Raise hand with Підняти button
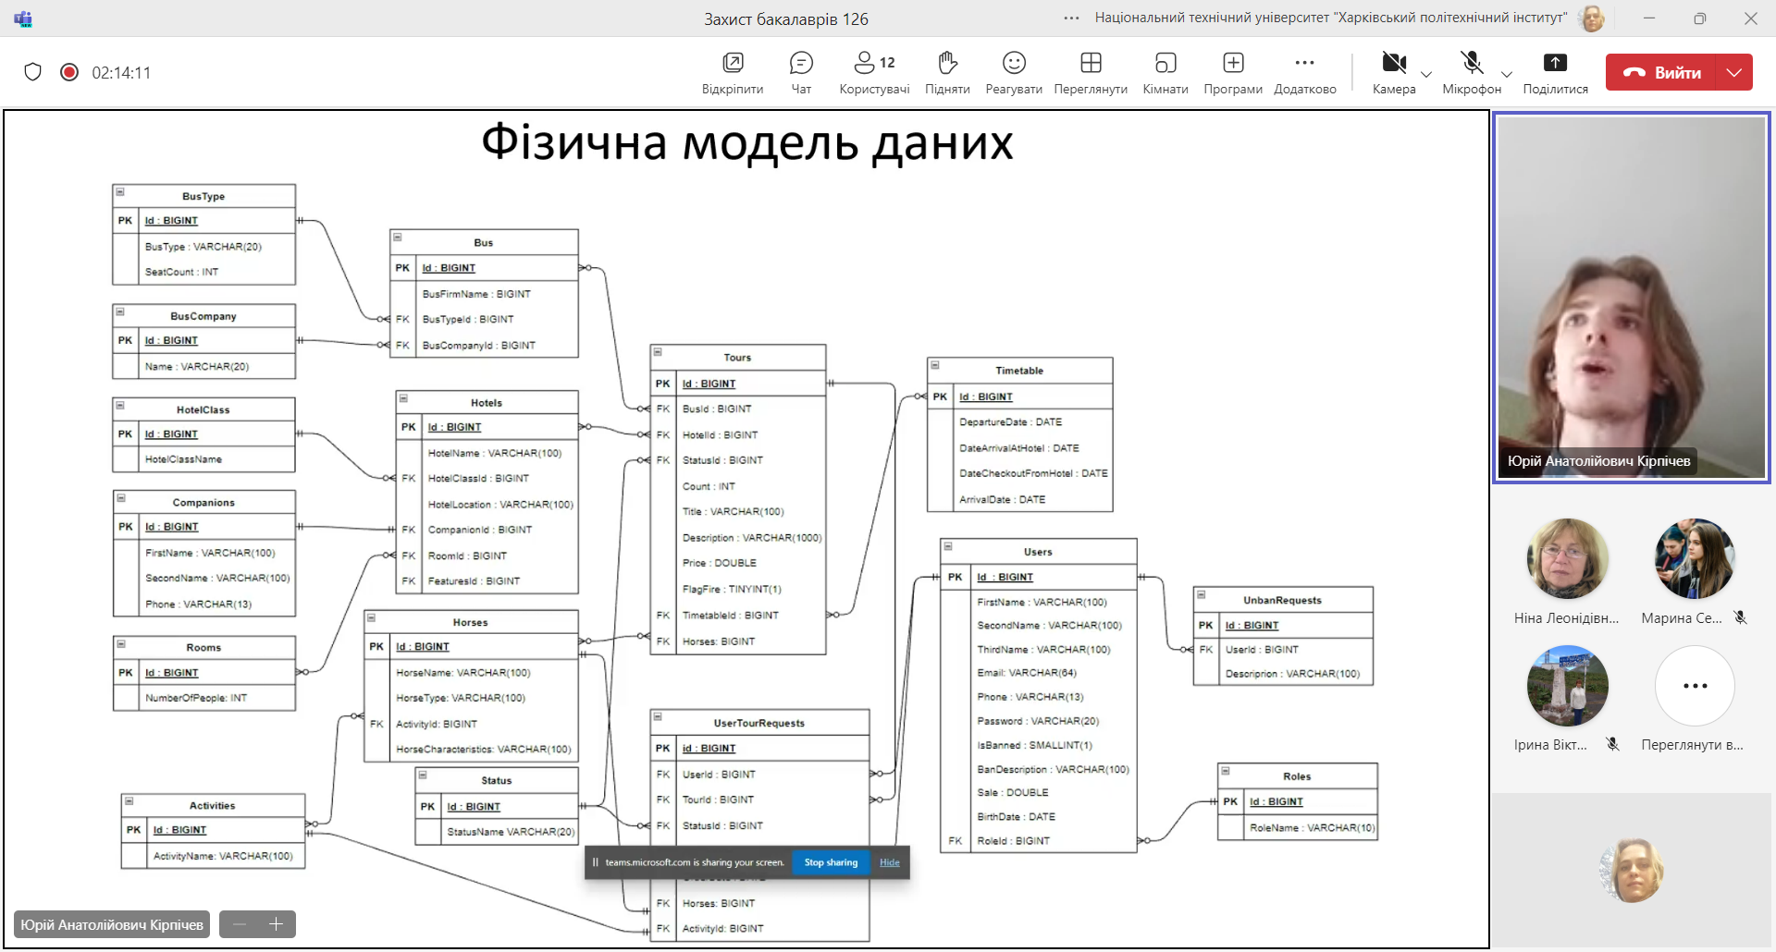The width and height of the screenshot is (1776, 952). pos(947,72)
